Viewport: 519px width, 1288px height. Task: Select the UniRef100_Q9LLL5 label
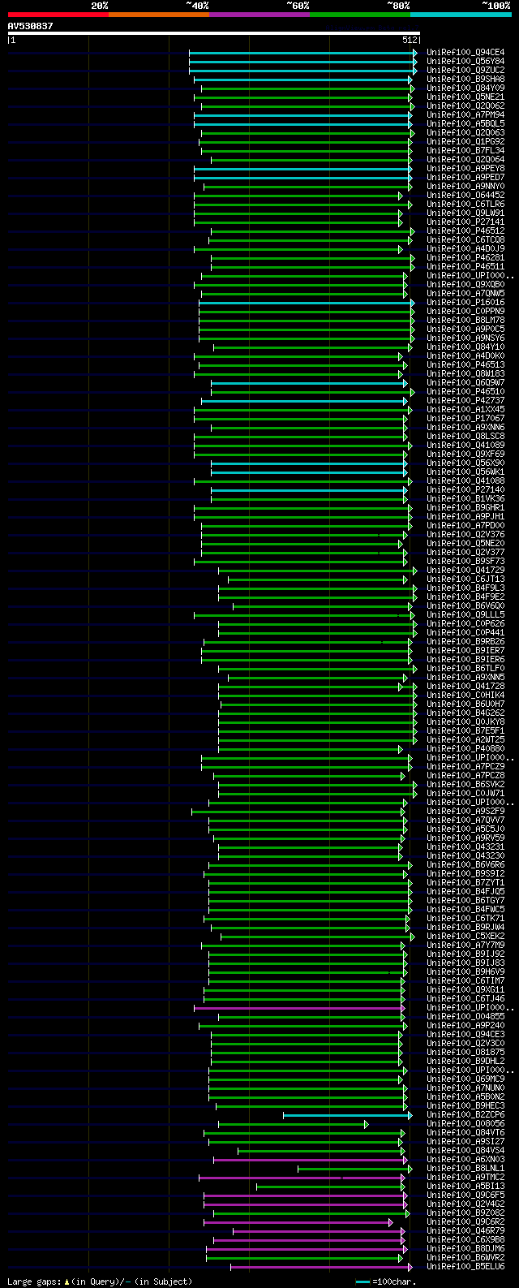click(465, 614)
